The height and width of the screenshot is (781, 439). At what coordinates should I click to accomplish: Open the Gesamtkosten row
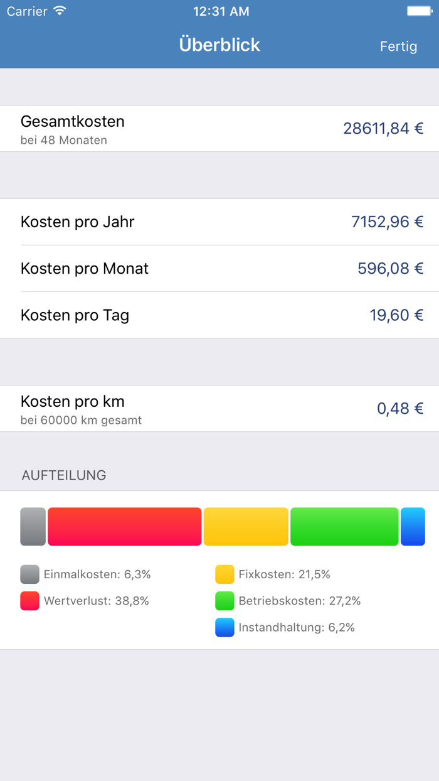[x=219, y=128]
